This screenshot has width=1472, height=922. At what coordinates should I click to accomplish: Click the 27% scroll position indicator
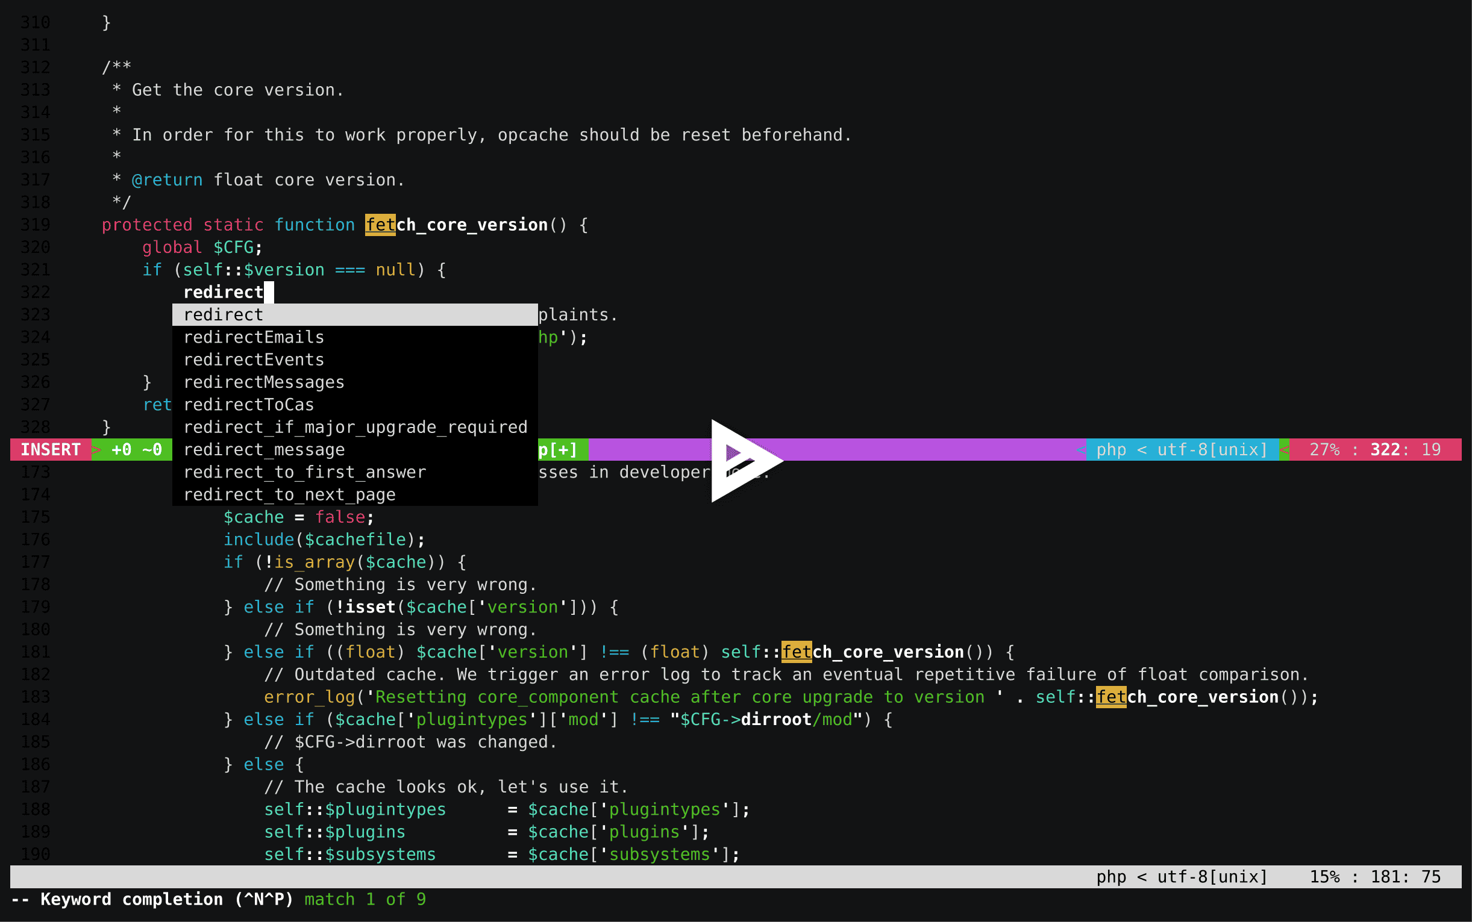click(1332, 449)
